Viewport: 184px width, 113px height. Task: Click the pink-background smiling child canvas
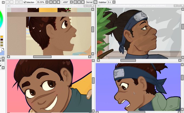(49, 86)
